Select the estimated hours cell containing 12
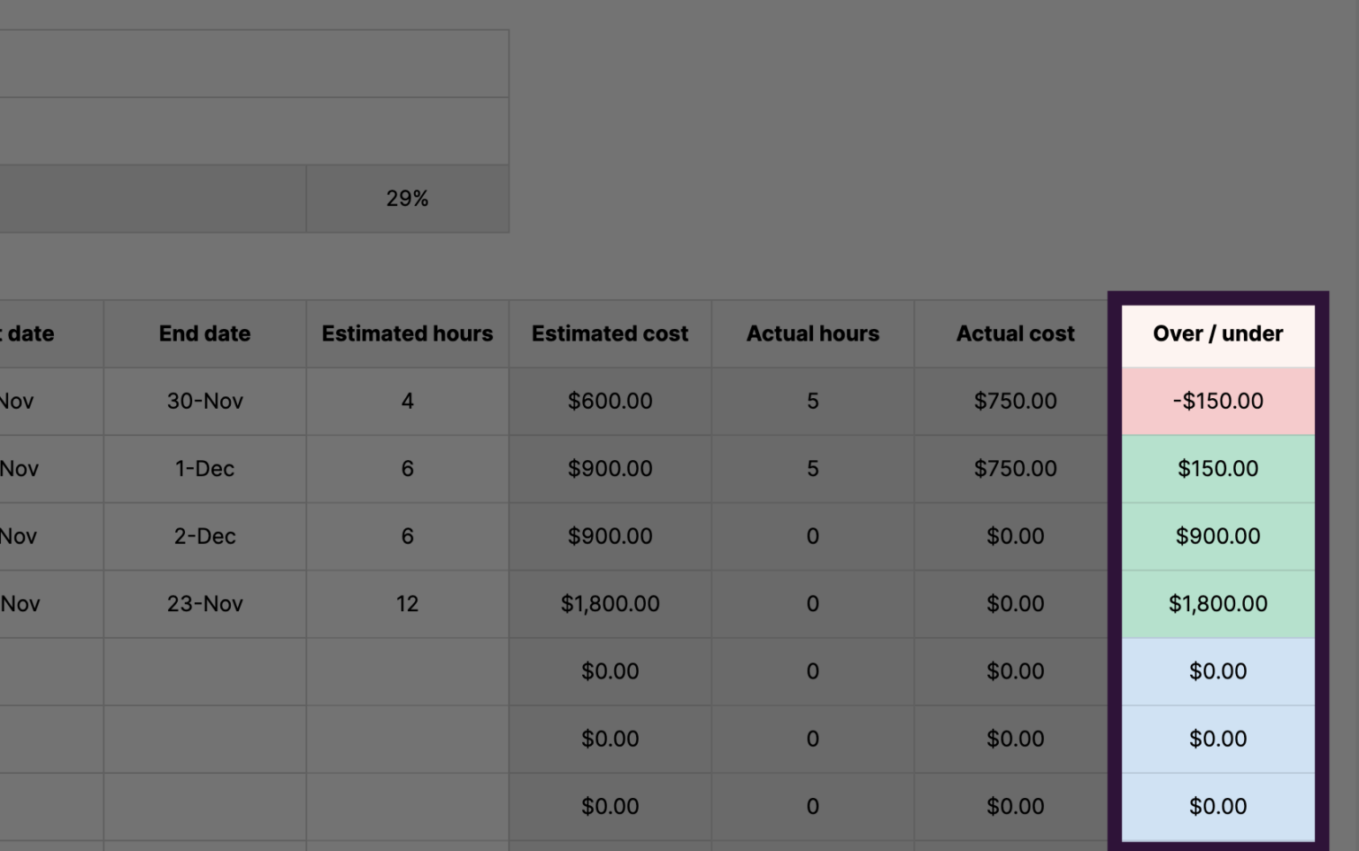This screenshot has width=1359, height=851. tap(407, 603)
